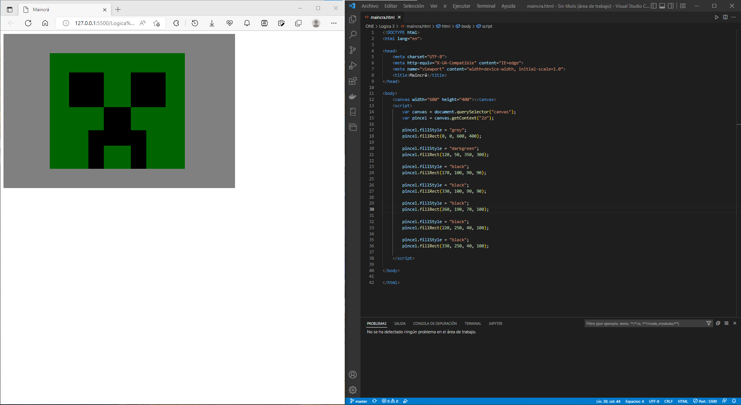Expand the body breadcrumb element
The image size is (741, 405).
click(464, 26)
